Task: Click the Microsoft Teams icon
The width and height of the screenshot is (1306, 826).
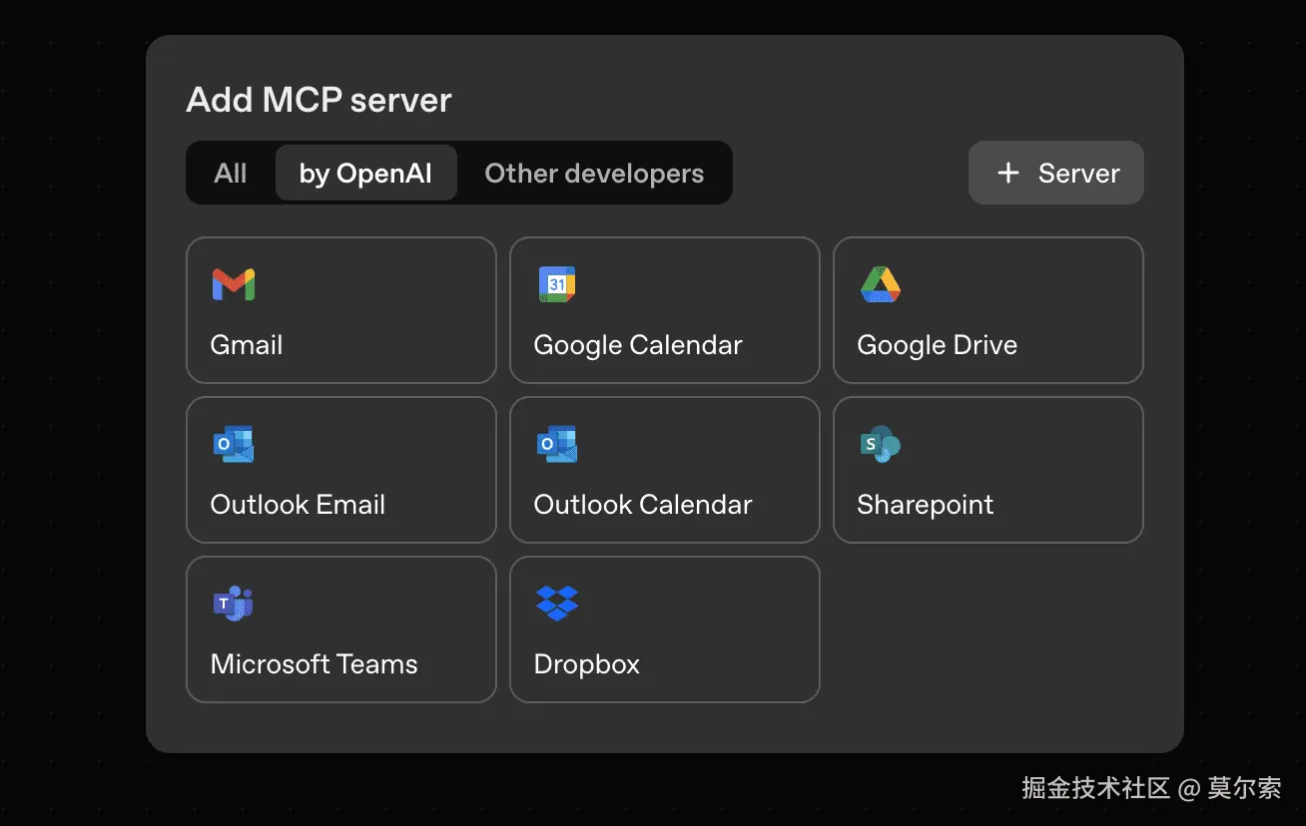Action: [234, 604]
